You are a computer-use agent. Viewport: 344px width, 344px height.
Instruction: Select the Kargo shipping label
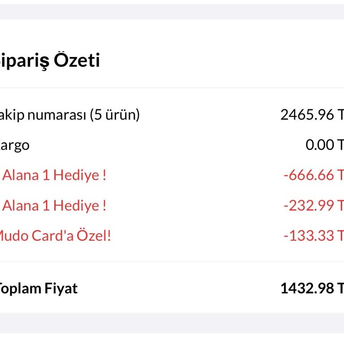click(x=14, y=145)
